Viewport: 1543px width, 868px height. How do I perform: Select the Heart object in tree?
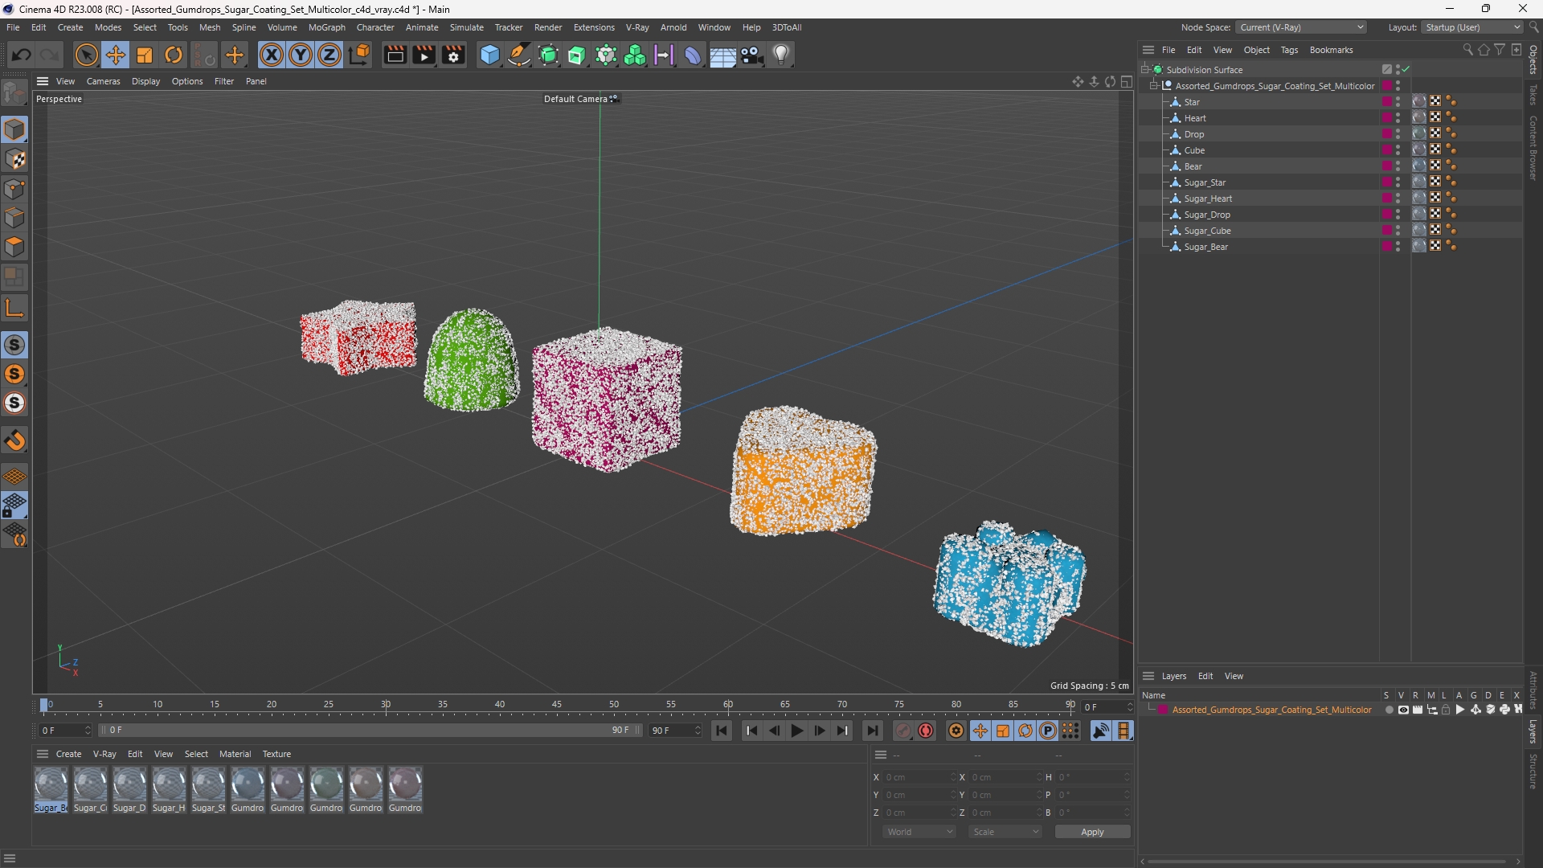(x=1195, y=118)
